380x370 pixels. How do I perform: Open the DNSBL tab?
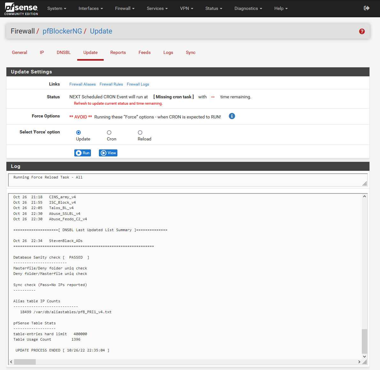(64, 53)
